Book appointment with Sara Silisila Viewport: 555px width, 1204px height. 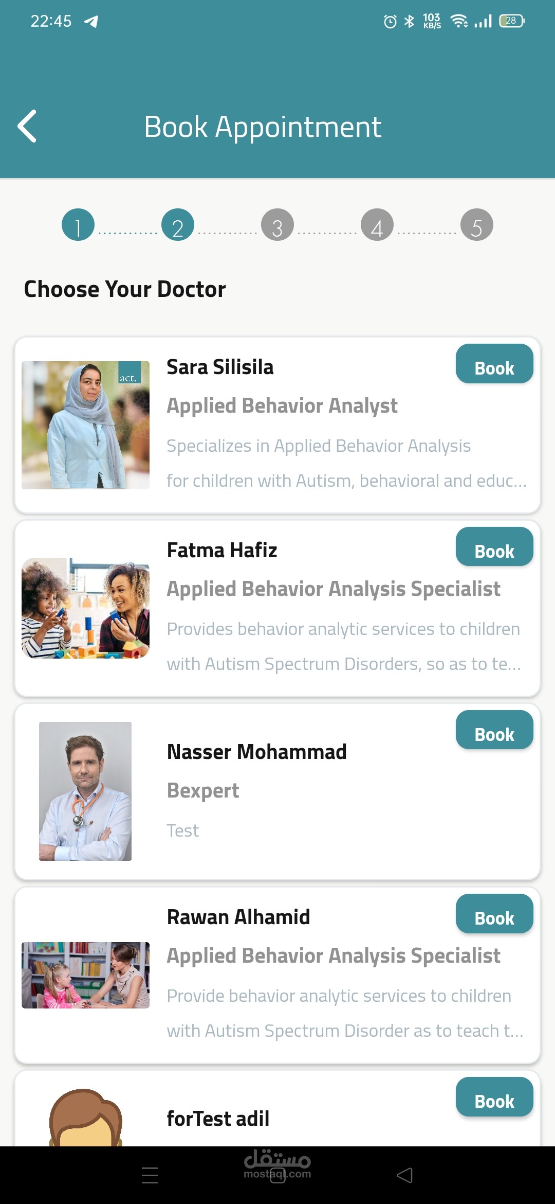[494, 364]
